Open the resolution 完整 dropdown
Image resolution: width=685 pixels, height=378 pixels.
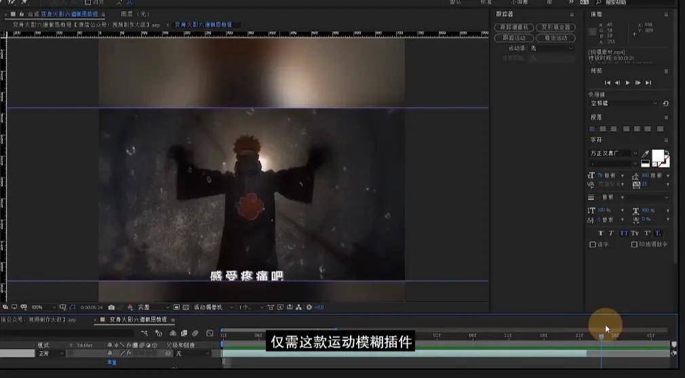(x=153, y=307)
